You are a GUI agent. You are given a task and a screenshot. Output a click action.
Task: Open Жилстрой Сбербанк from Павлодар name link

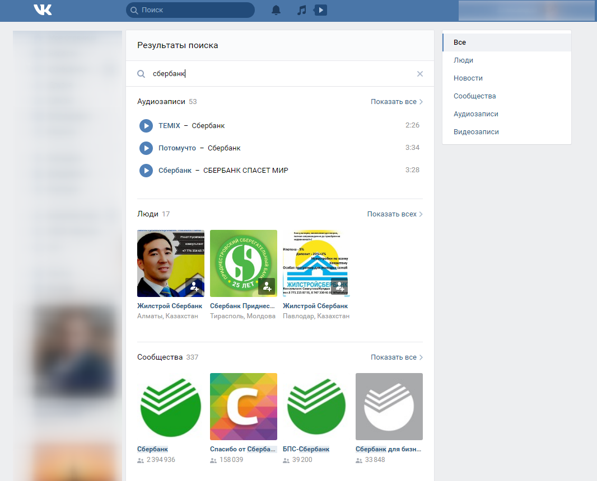pyautogui.click(x=315, y=306)
